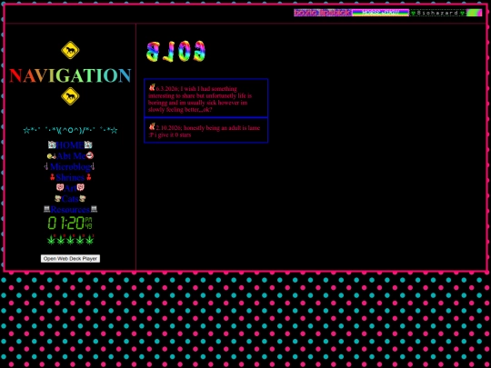Click the toxic lipstick banner
The width and height of the screenshot is (491, 368).
[323, 13]
